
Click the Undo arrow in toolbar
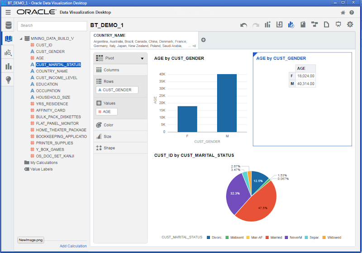[x=243, y=25]
